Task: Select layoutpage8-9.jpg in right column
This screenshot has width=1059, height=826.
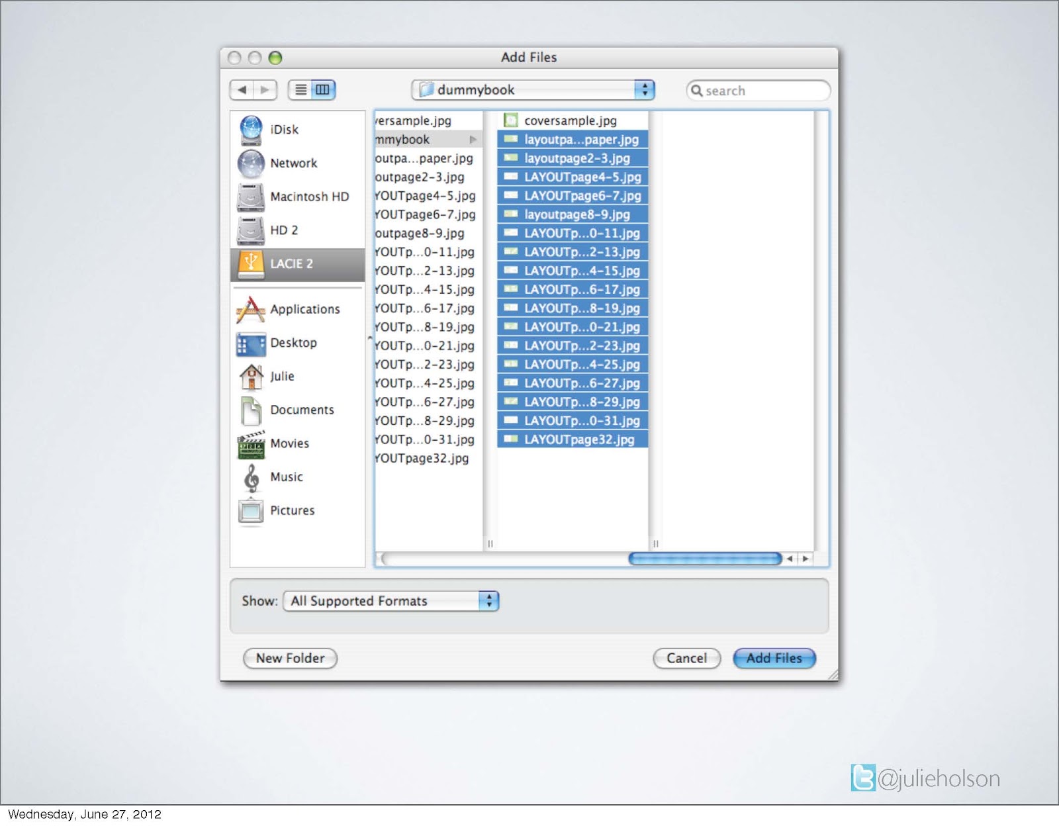Action: pyautogui.click(x=573, y=214)
